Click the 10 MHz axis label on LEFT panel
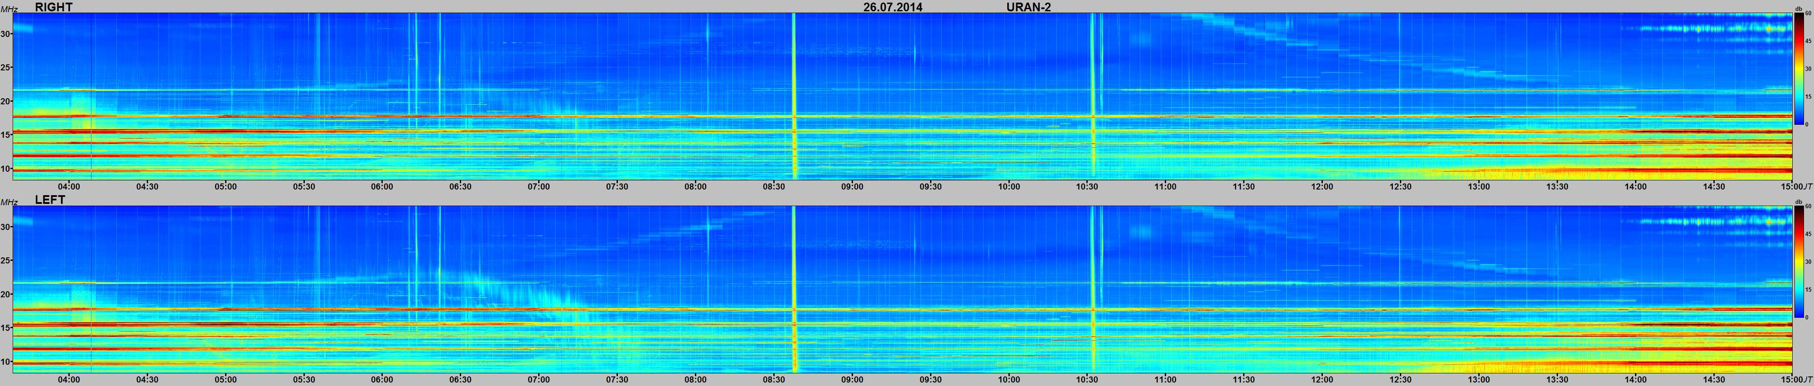The image size is (1814, 386). (x=6, y=362)
